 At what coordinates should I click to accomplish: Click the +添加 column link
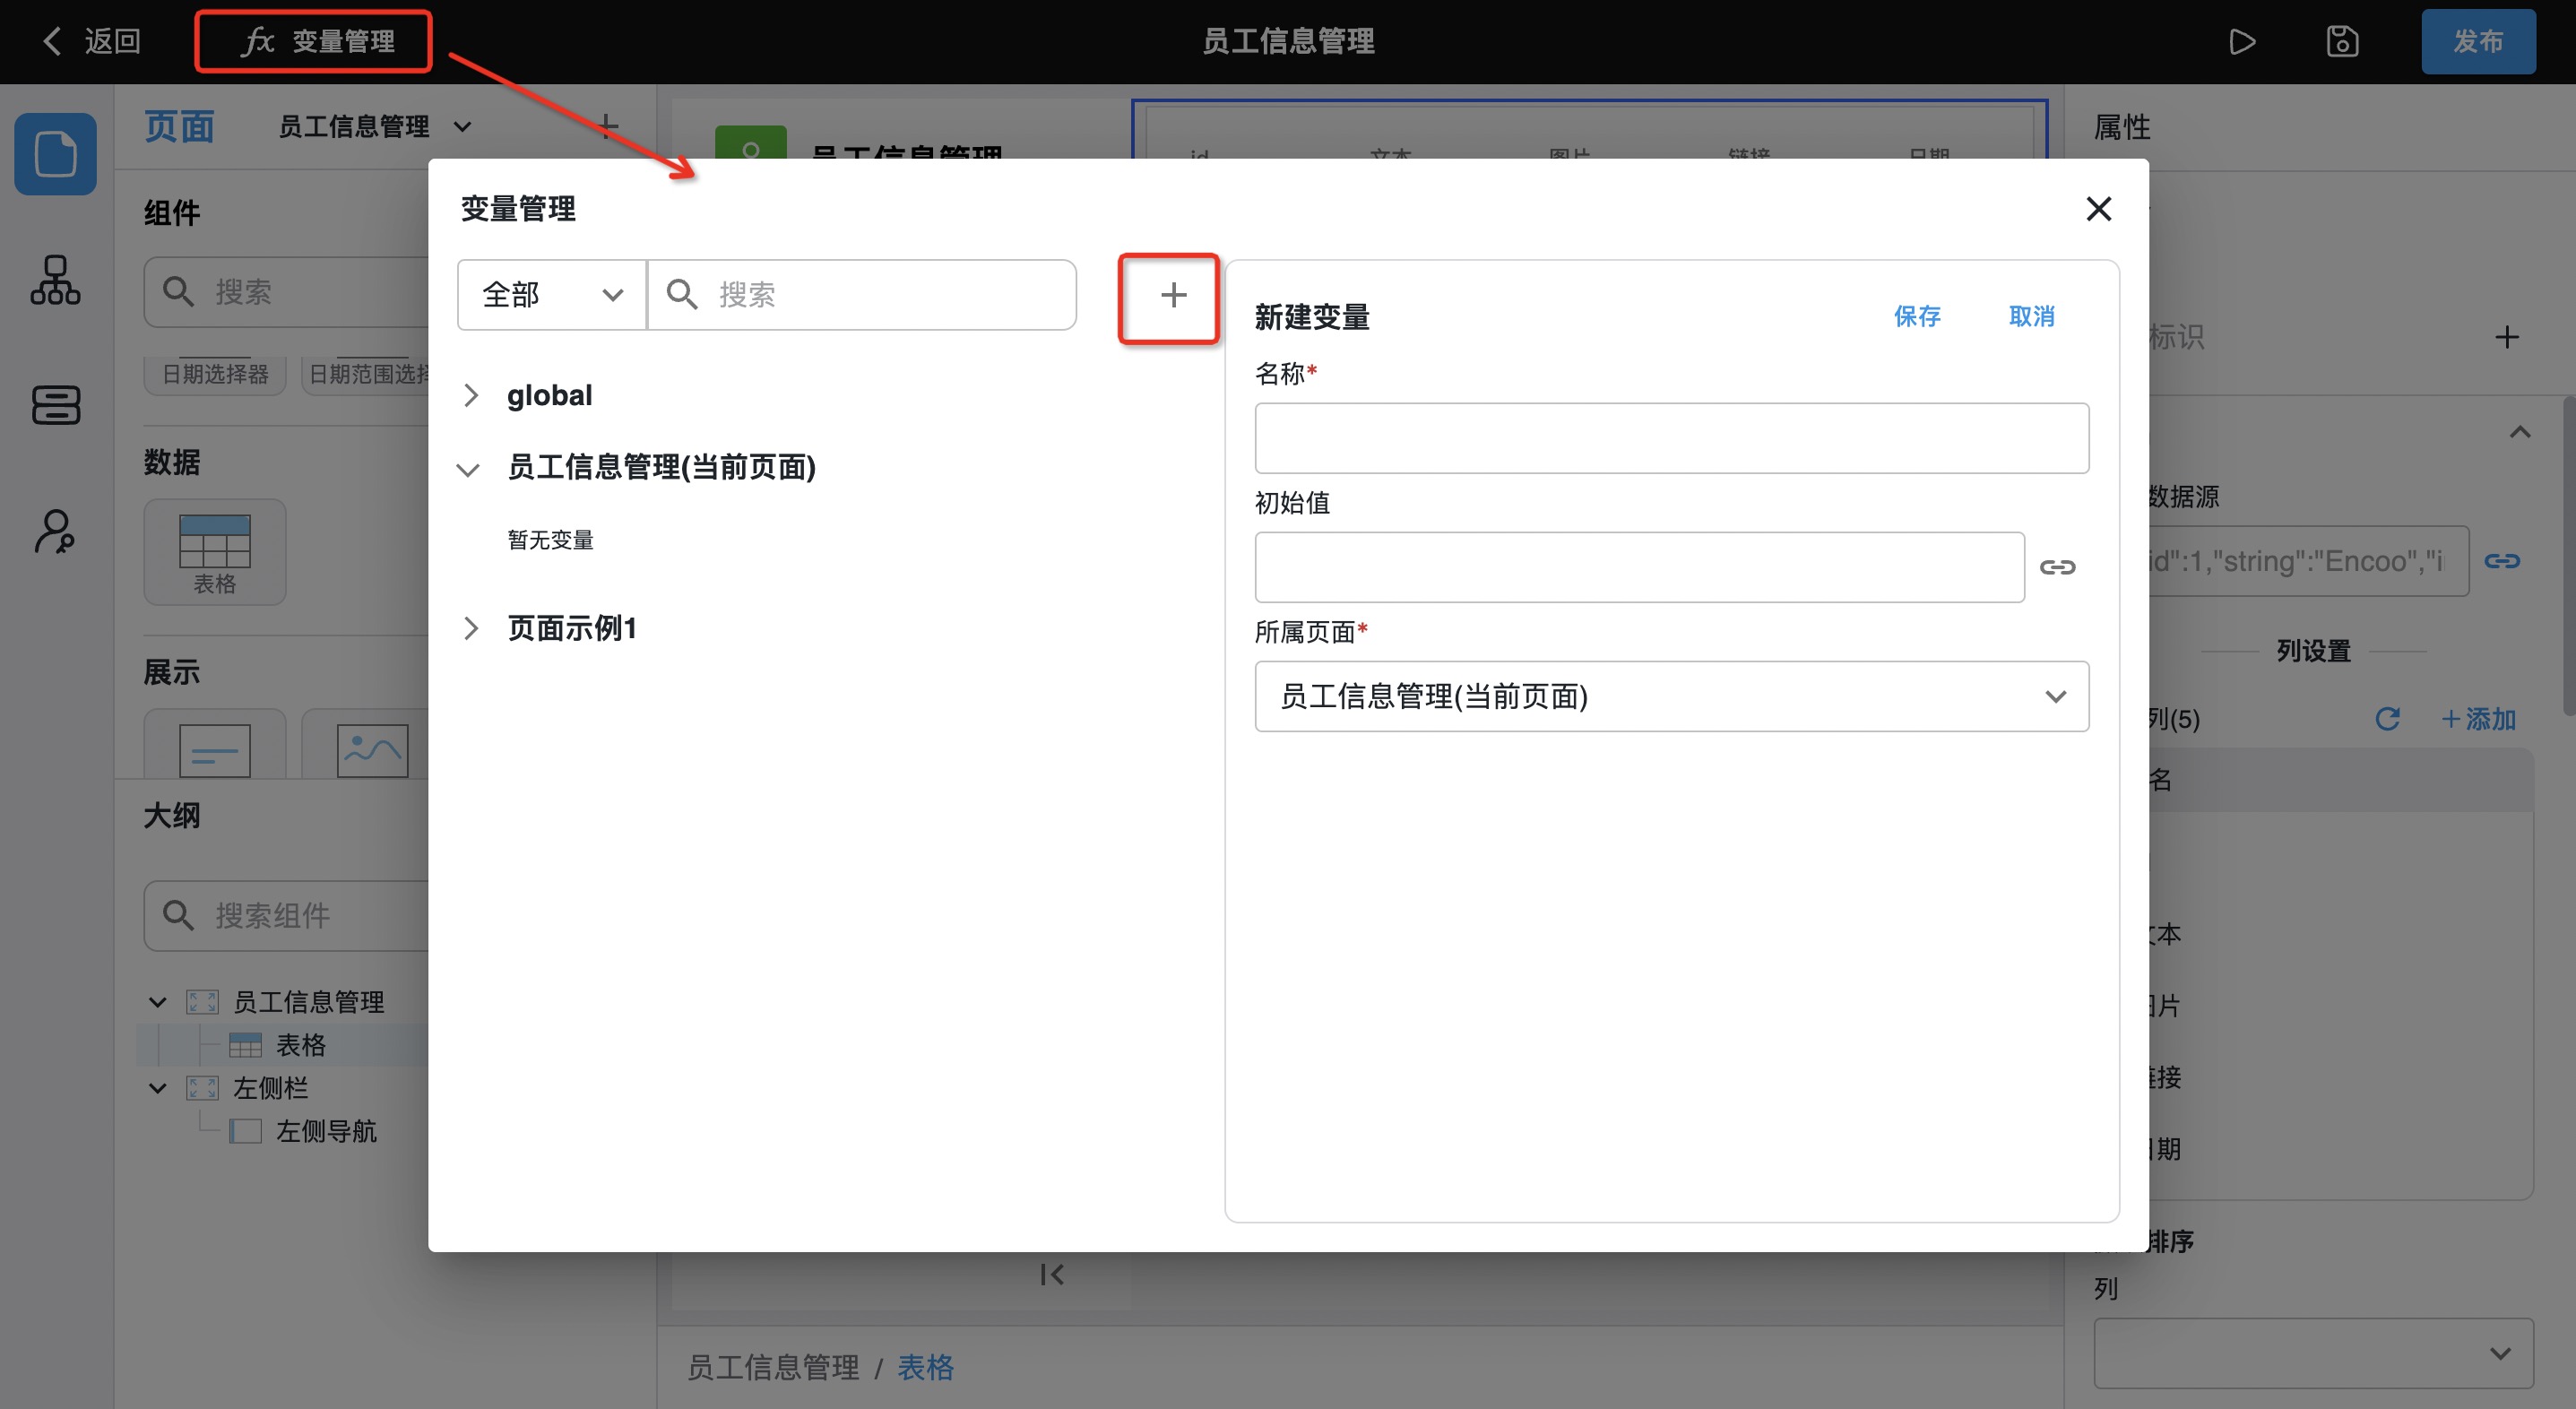2477,719
